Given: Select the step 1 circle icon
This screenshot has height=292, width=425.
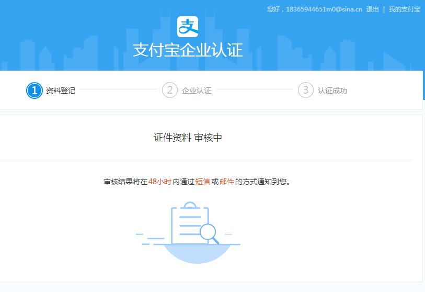Looking at the screenshot, I should 35,91.
